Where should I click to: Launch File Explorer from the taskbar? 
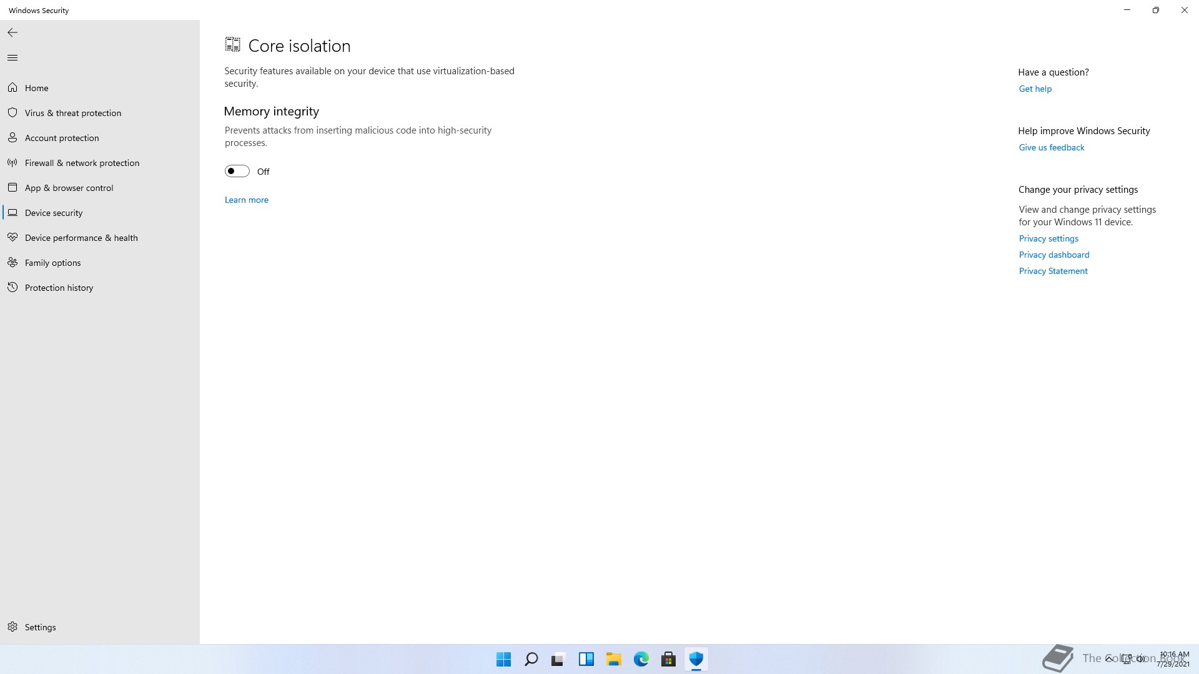point(613,659)
